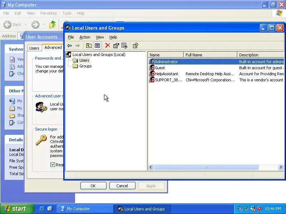286x214 pixels.
Task: Click 'CN=Microsoft Corporation...' full name cell
Action: [x=210, y=80]
